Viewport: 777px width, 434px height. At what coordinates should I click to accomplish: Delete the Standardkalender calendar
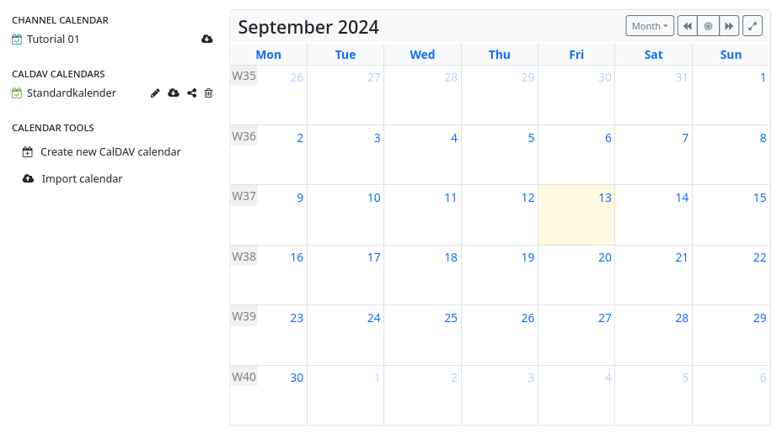[209, 93]
